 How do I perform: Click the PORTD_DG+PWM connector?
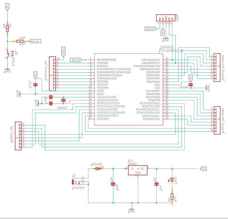217,120
